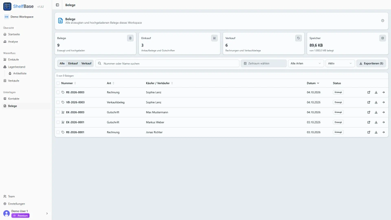391x220 pixels.
Task: Open VB-2026-0003 in new window
Action: pyautogui.click(x=369, y=102)
